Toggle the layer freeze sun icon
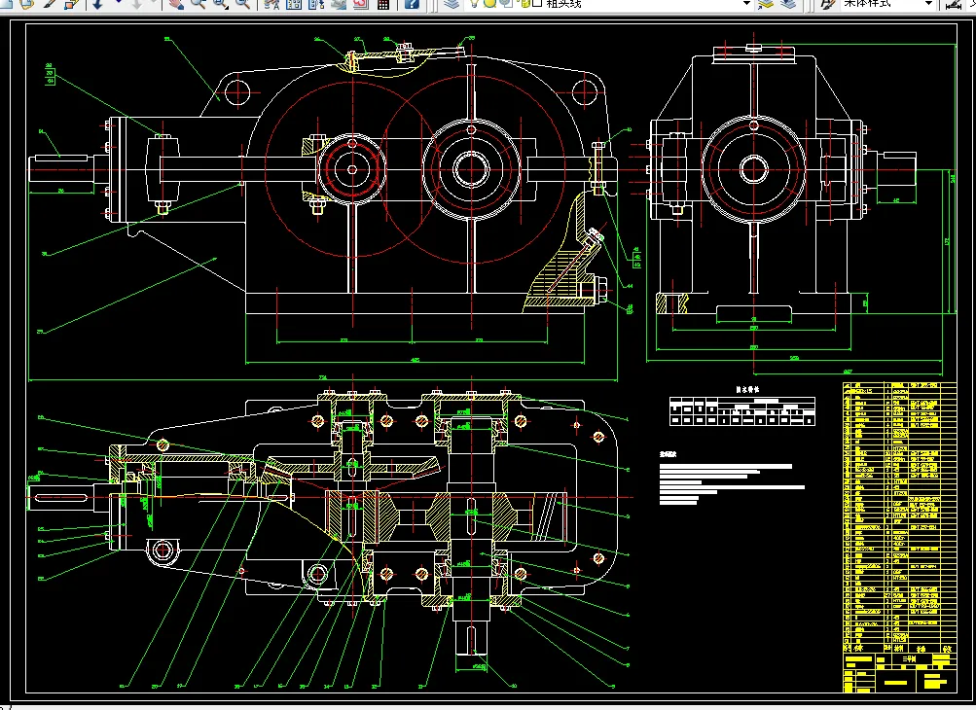The image size is (976, 710). (x=489, y=4)
